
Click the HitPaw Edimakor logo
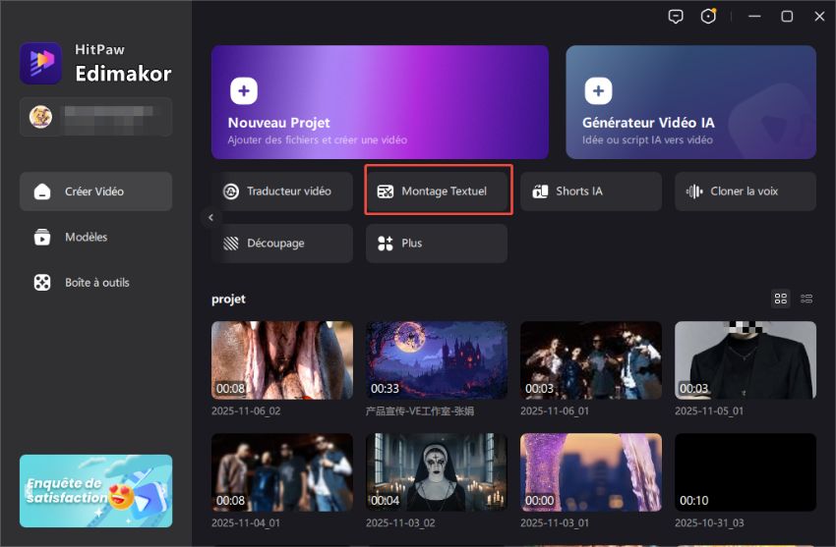tap(40, 64)
